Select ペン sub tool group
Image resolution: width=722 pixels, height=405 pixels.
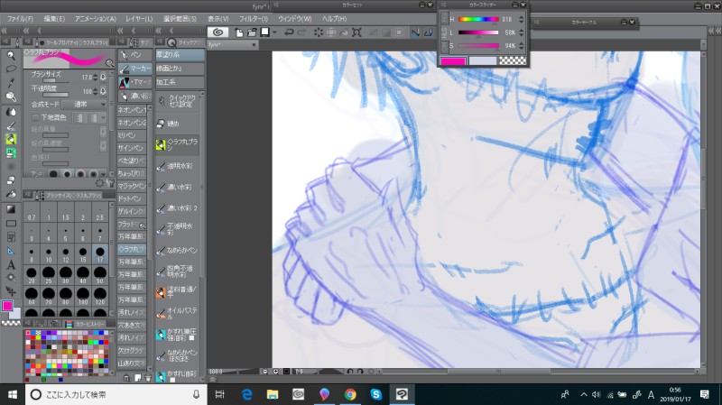pos(134,55)
